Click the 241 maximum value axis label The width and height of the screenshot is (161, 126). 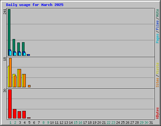[x=5, y=12]
